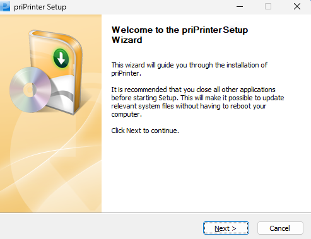Image resolution: width=311 pixels, height=239 pixels.
Task: Click Next to continue the installation
Action: click(226, 228)
